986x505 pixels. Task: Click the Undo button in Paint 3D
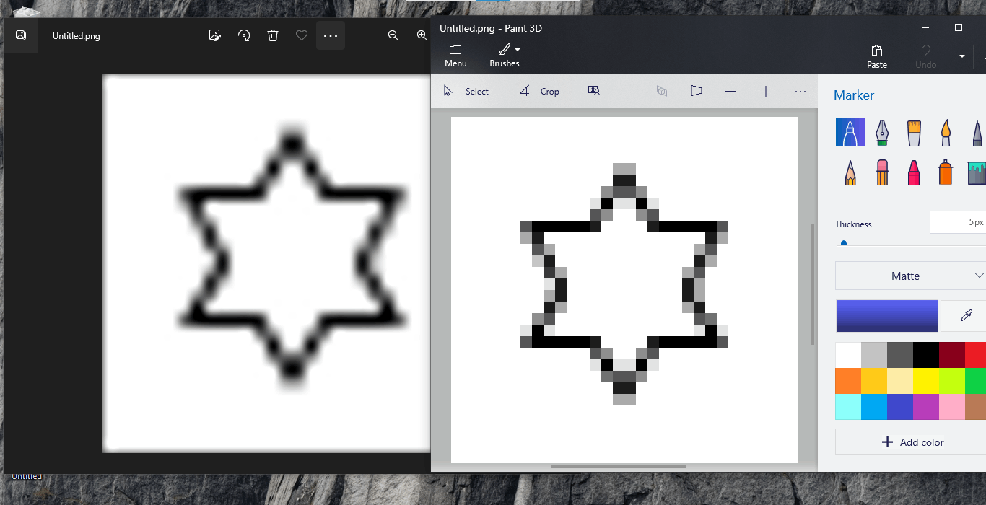(926, 56)
